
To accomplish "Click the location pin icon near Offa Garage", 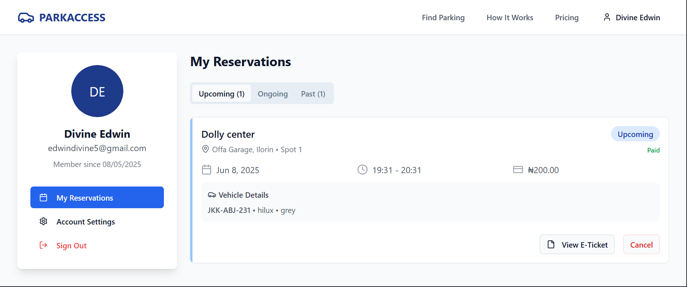I will [205, 149].
